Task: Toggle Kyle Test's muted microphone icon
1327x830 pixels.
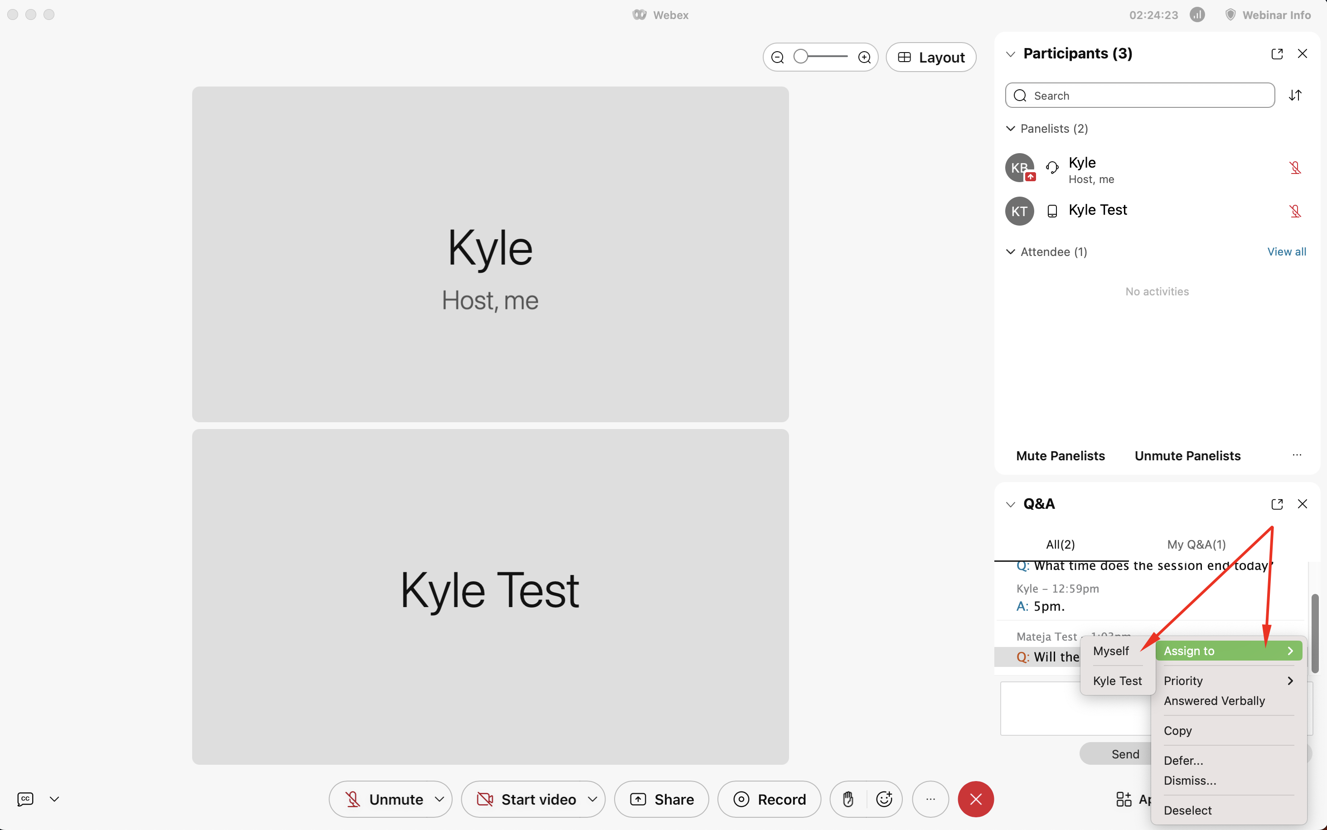Action: pyautogui.click(x=1295, y=211)
